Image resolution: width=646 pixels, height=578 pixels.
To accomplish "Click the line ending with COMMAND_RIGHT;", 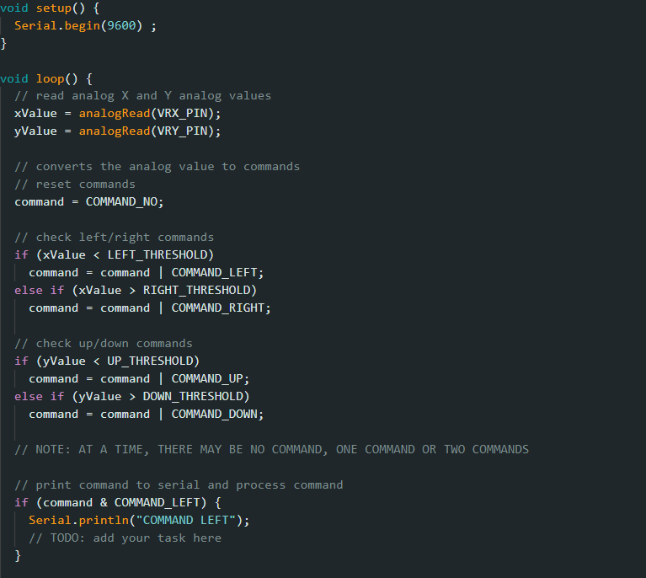I will coord(150,308).
